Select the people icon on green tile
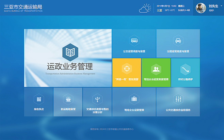 (156, 69)
